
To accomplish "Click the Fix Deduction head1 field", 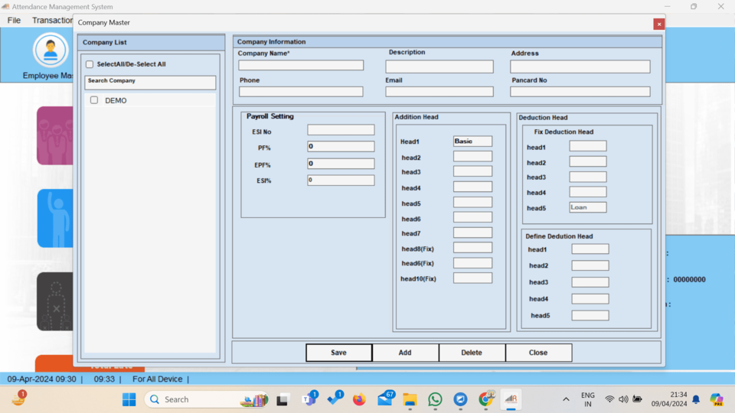I will [588, 146].
